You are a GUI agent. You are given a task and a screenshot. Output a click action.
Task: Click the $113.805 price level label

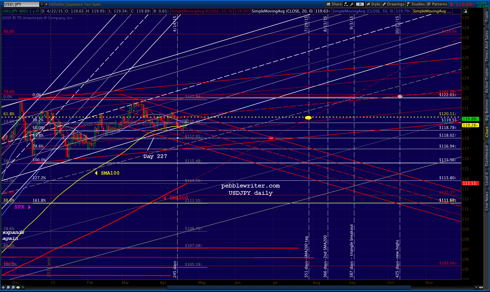click(x=448, y=178)
